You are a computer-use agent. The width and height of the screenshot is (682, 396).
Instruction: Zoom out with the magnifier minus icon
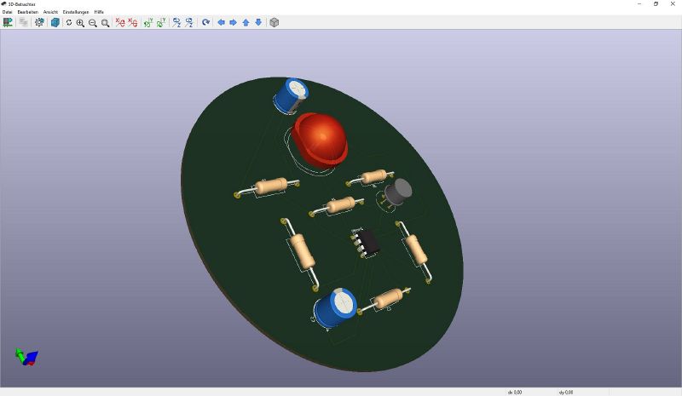pos(93,22)
